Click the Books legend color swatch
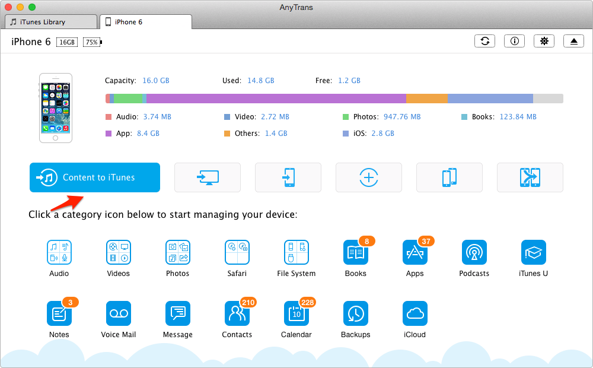 (x=464, y=117)
